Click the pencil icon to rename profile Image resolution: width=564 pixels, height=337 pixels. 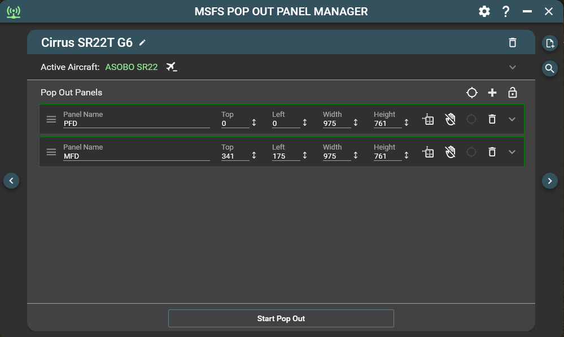(x=143, y=42)
